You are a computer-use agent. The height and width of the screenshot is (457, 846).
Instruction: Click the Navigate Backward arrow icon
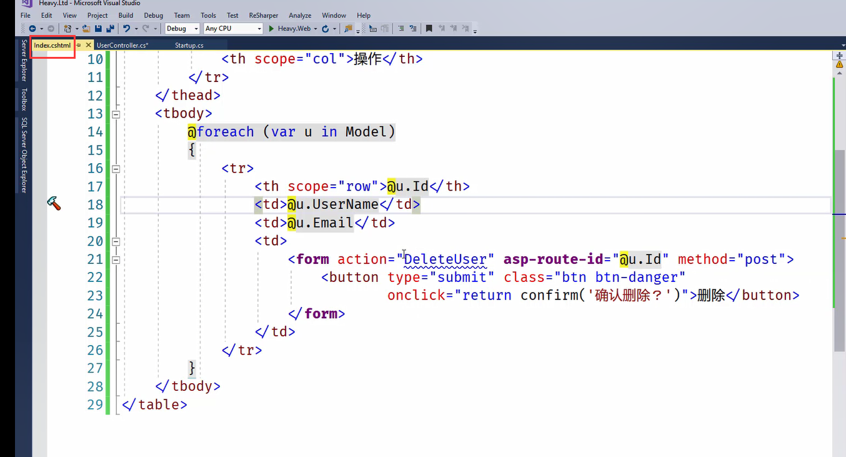(32, 28)
